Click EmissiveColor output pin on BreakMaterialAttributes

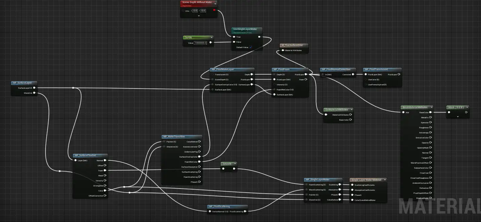[430, 138]
